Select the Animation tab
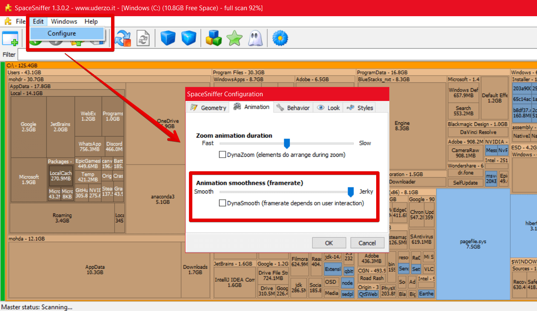Image resolution: width=537 pixels, height=311 pixels. (x=251, y=107)
